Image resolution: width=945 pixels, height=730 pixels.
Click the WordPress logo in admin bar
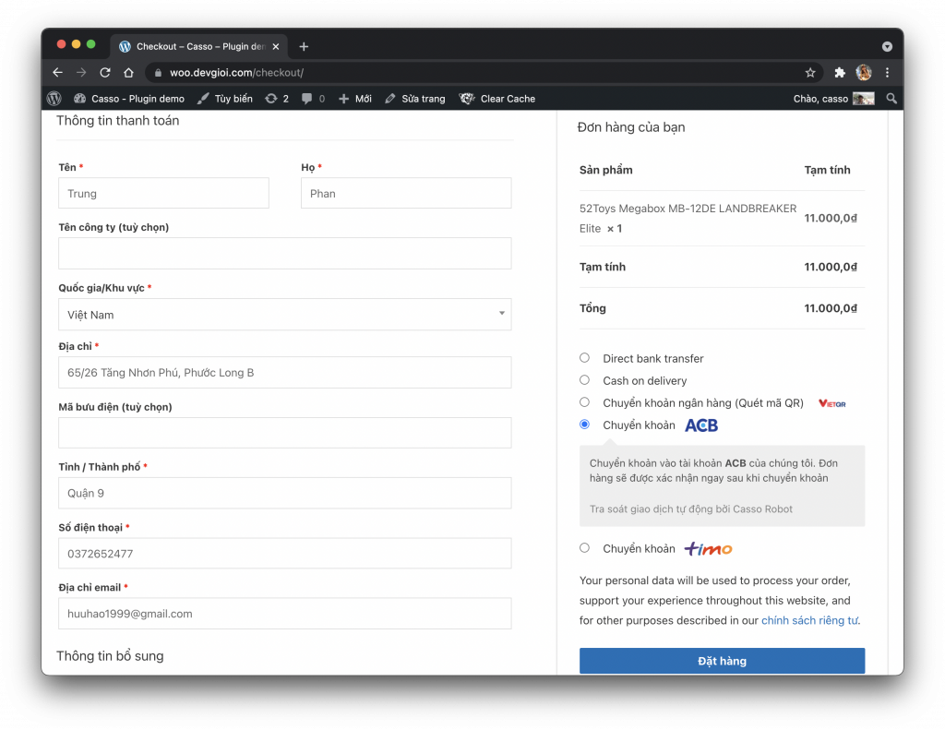pos(54,98)
